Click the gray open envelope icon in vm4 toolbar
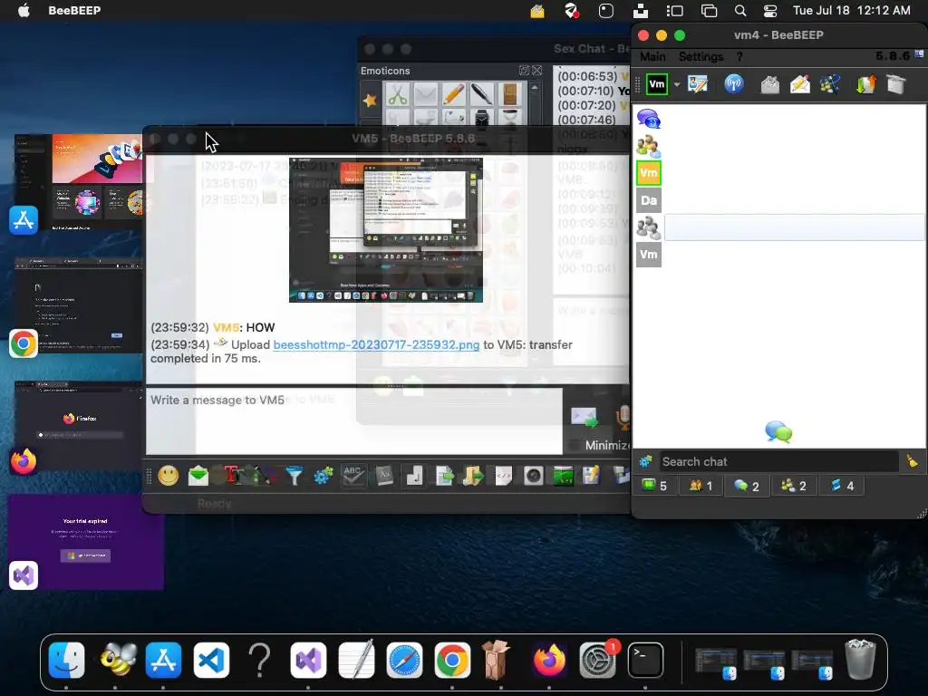Image resolution: width=928 pixels, height=696 pixels. point(770,84)
